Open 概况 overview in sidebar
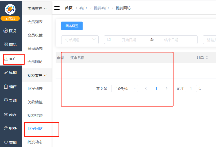The image size is (216, 147). tap(10, 31)
